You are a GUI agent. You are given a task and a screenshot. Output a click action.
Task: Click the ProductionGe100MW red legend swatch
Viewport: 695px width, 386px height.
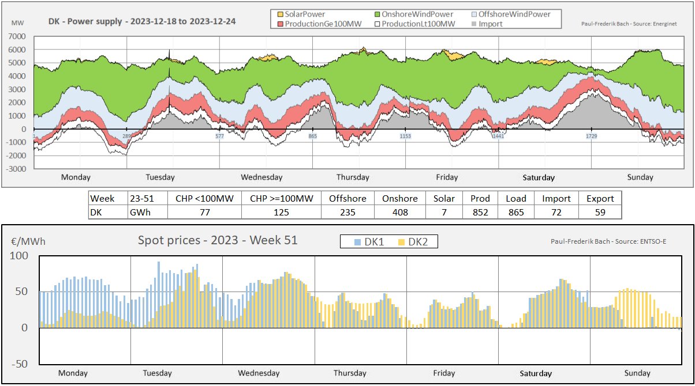pyautogui.click(x=281, y=24)
